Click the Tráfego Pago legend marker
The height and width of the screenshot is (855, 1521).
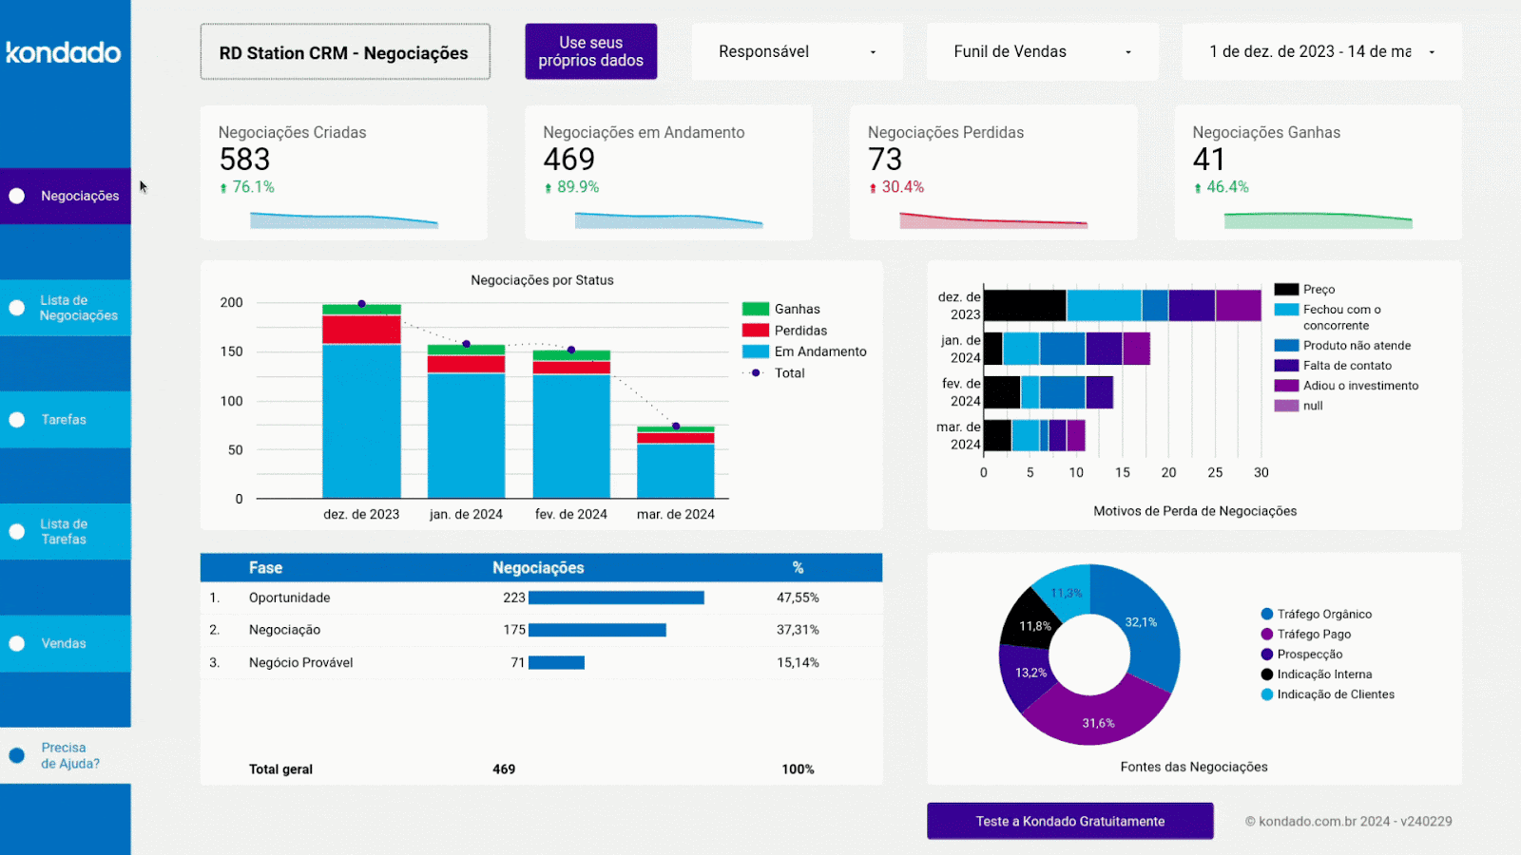point(1265,634)
